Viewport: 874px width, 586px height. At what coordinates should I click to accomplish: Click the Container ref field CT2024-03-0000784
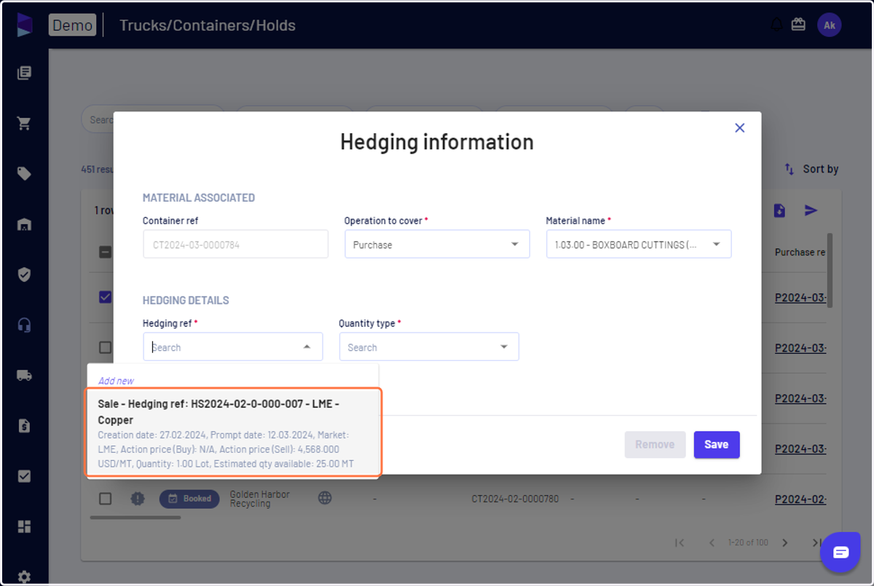click(235, 245)
